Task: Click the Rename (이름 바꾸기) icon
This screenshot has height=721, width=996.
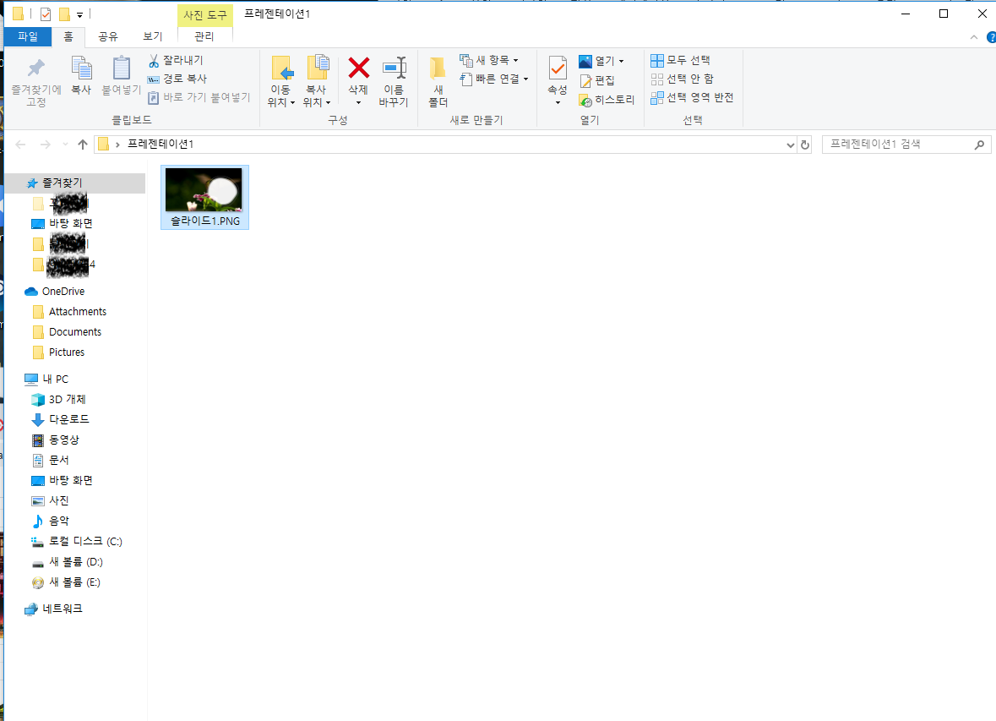Action: [394, 68]
